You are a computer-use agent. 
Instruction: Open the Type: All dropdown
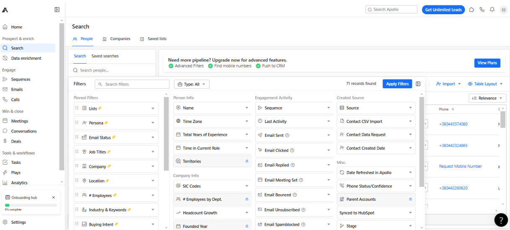192,84
